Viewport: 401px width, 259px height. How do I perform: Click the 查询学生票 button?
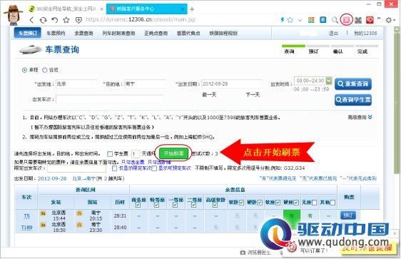pyautogui.click(x=353, y=100)
